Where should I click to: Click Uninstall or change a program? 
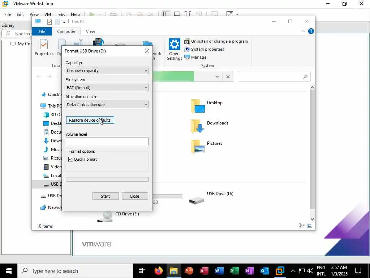point(216,41)
